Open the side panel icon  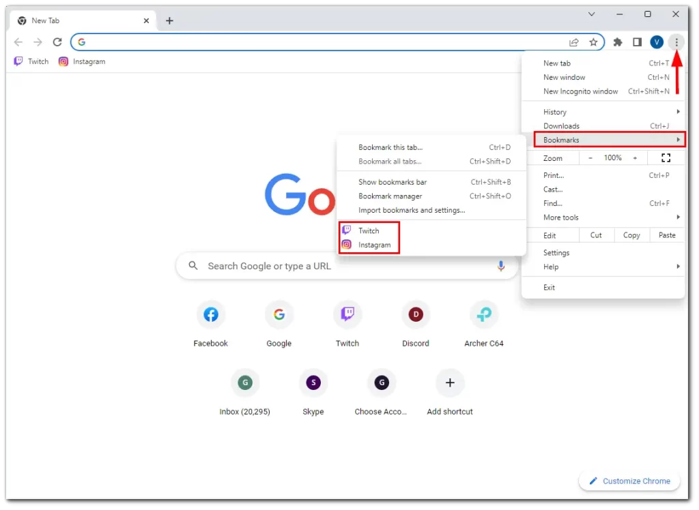tap(637, 42)
